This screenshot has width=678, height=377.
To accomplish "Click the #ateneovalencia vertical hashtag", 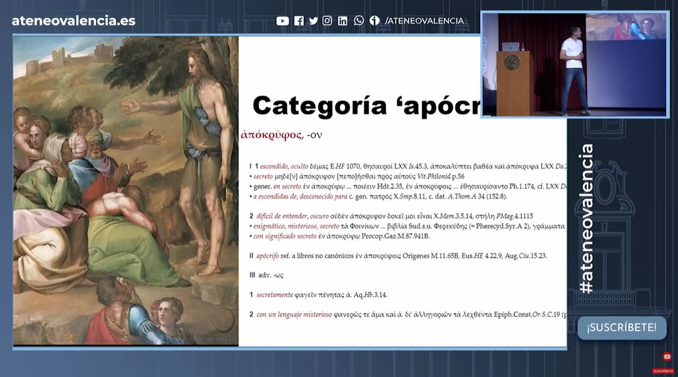I will click(x=586, y=219).
